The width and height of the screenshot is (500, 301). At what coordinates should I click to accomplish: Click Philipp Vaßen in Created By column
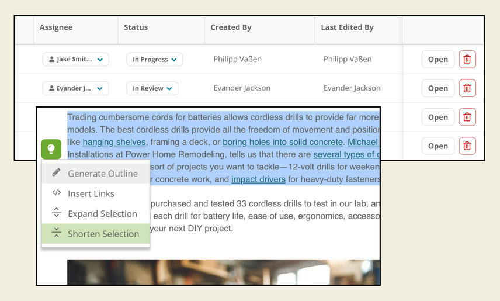pos(238,60)
